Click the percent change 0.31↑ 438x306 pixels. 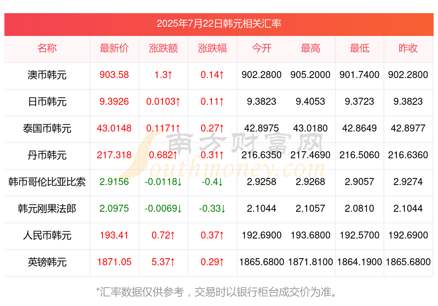click(x=212, y=155)
